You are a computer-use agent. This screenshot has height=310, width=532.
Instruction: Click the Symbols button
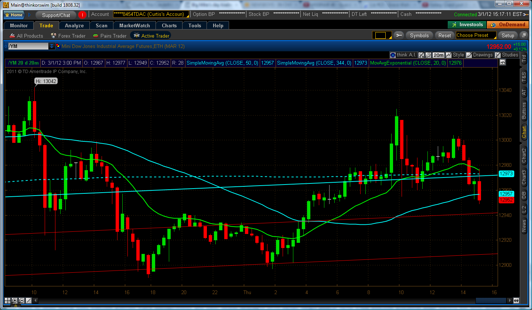pyautogui.click(x=419, y=35)
